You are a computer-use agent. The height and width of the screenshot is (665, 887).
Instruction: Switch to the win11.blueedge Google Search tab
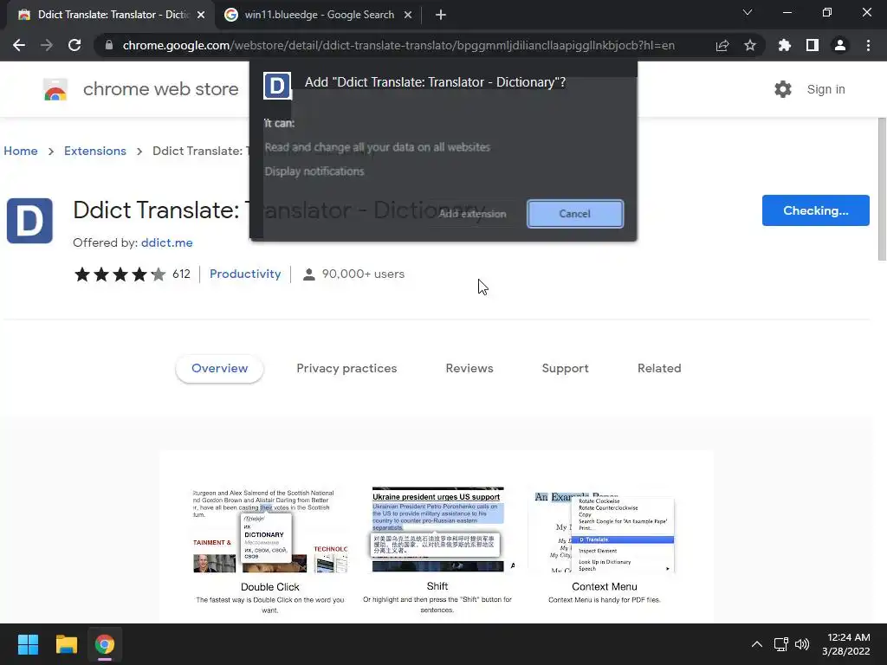[x=318, y=15]
